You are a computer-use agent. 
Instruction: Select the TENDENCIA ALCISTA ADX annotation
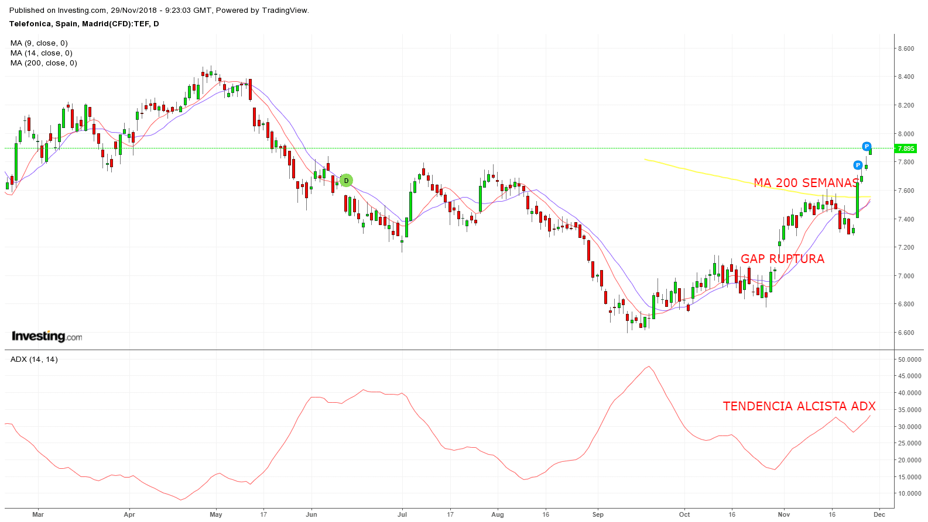(x=799, y=406)
